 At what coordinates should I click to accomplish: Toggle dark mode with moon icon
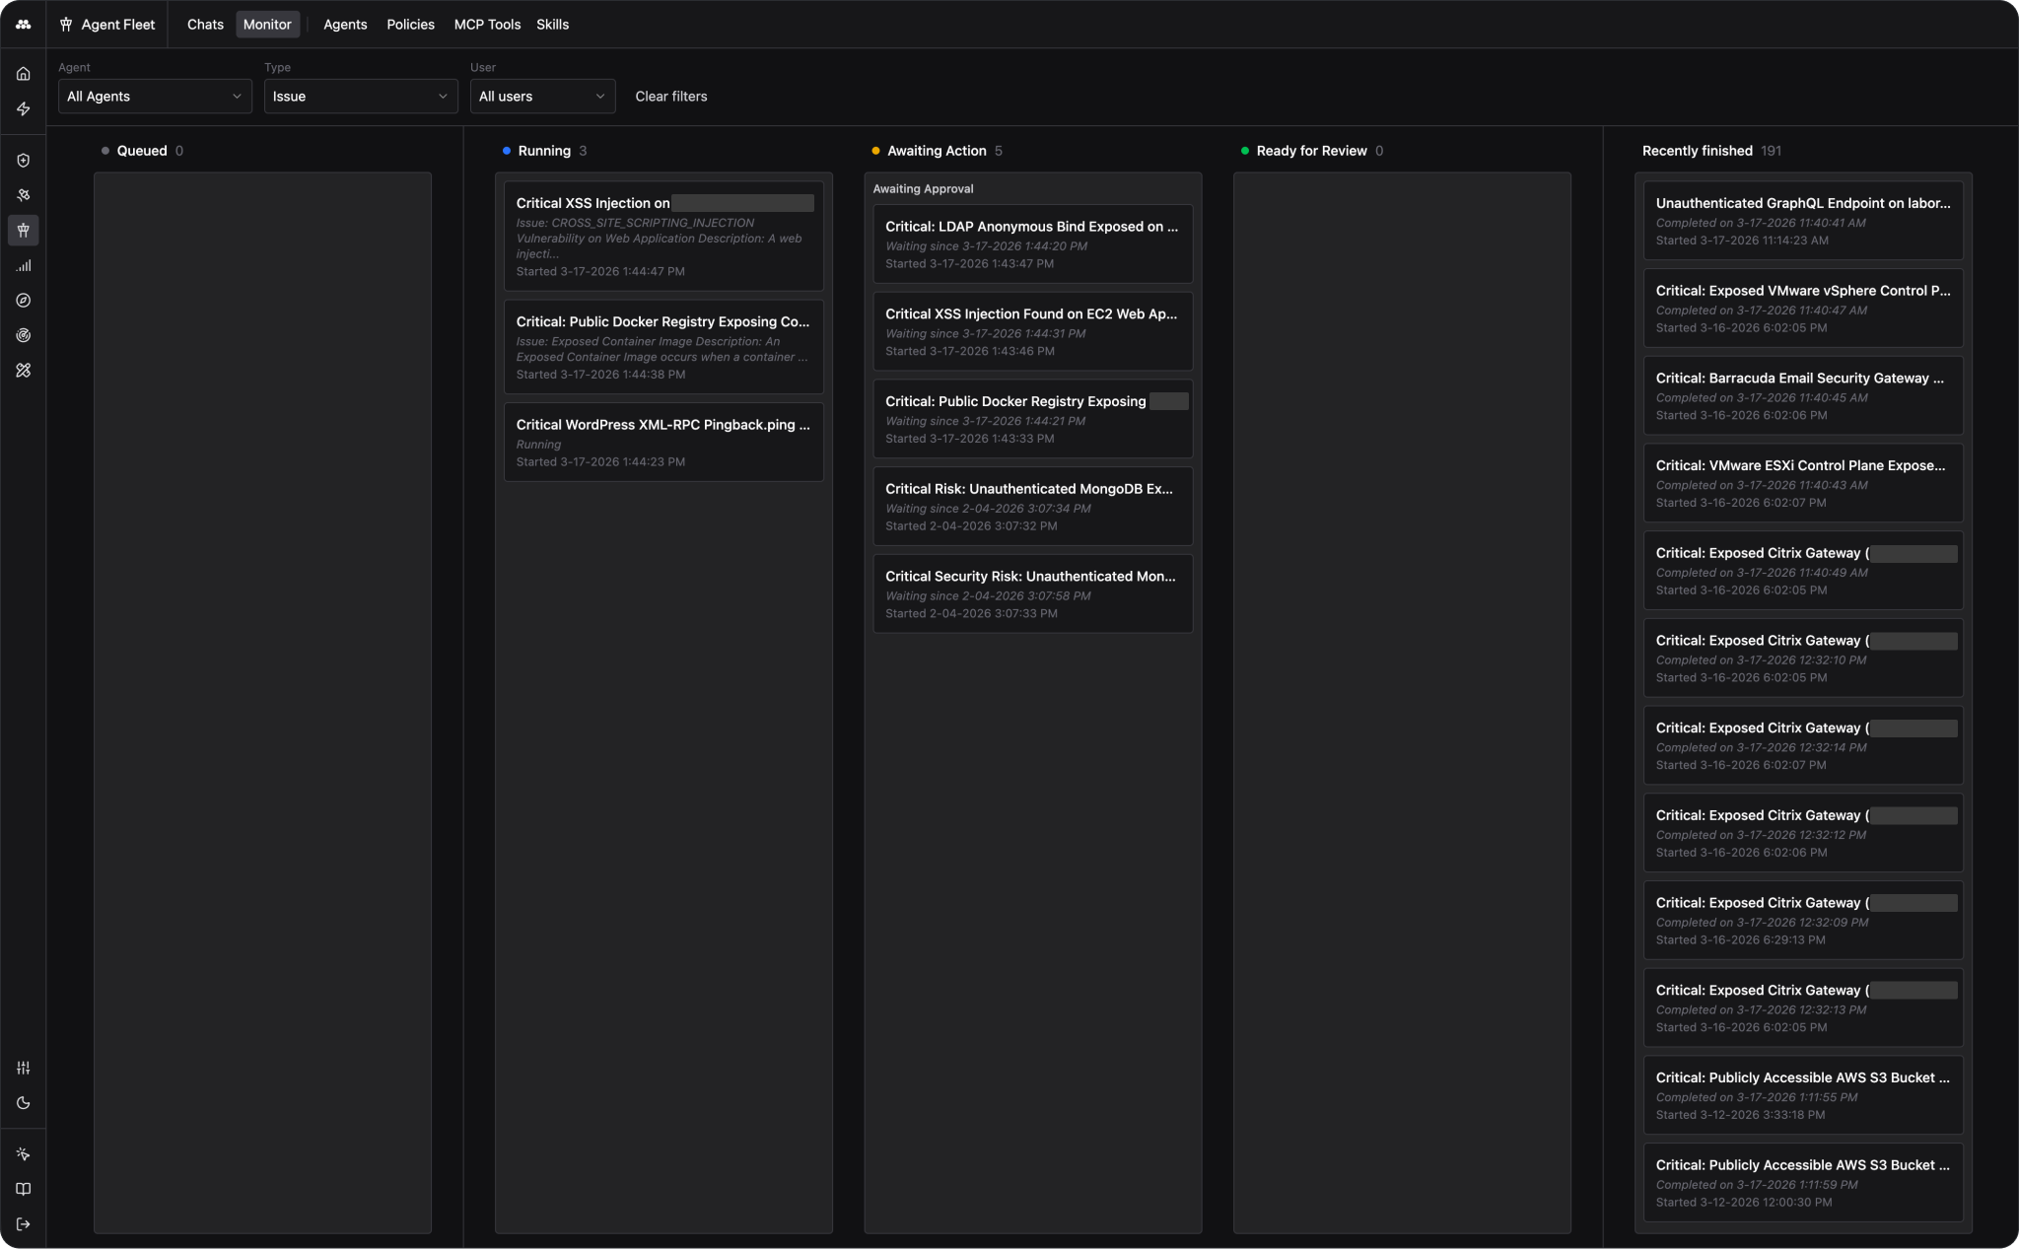24,1103
